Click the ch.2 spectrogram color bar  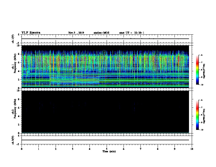click(197, 115)
